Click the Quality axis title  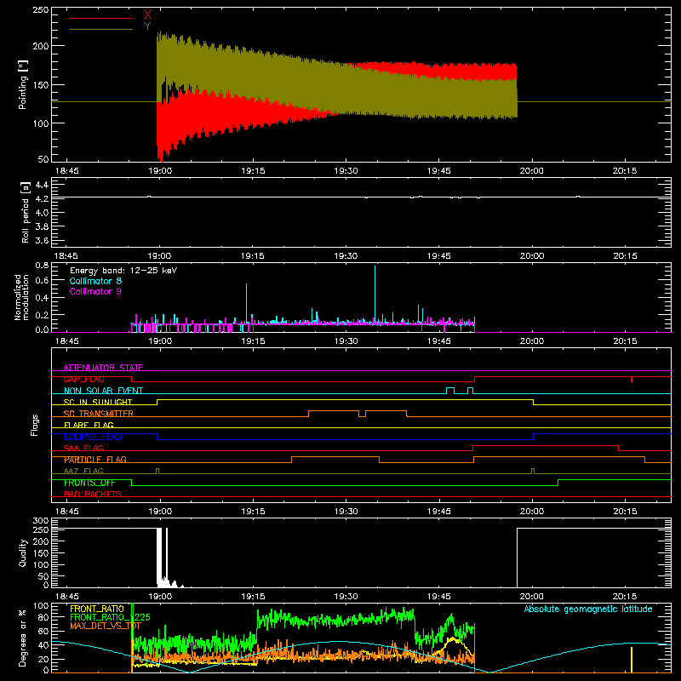click(23, 552)
